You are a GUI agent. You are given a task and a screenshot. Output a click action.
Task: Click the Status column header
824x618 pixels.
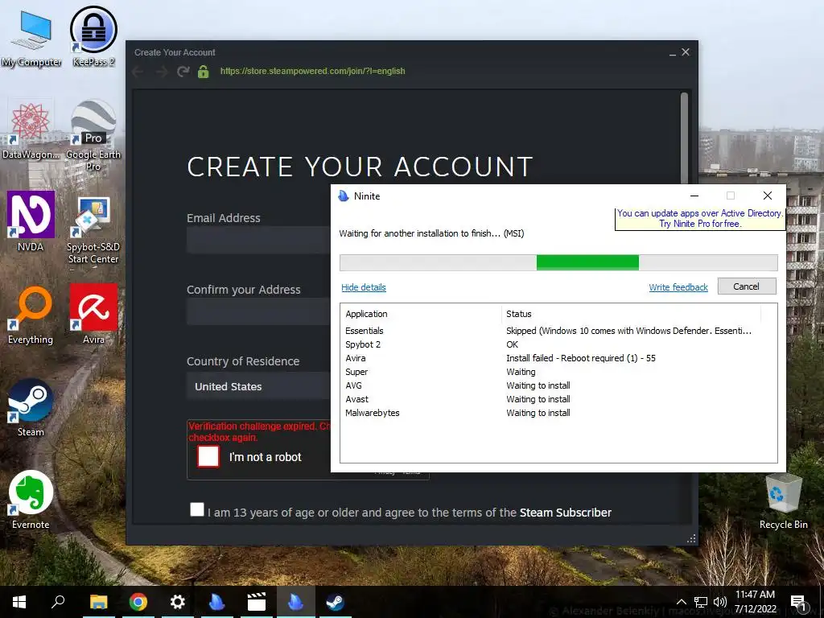click(x=631, y=314)
